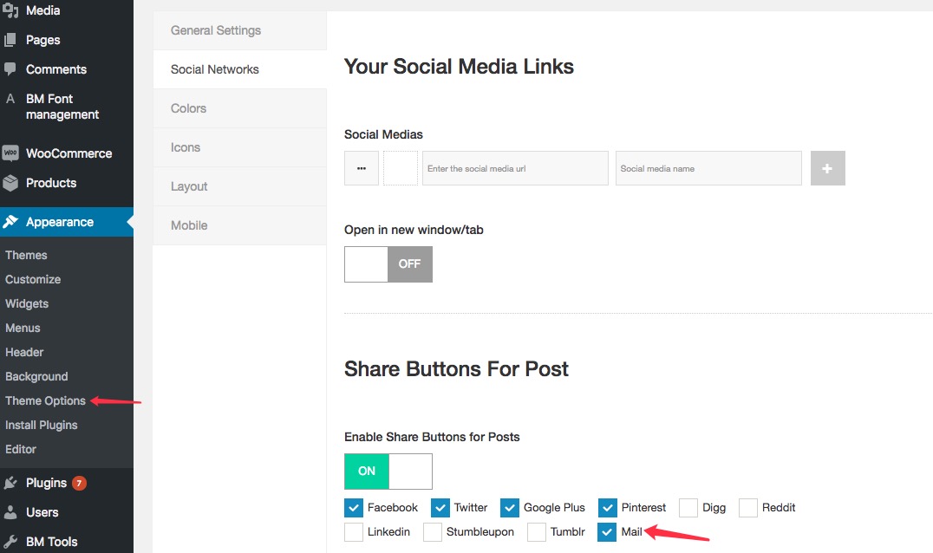This screenshot has height=553, width=933.
Task: Click the social media URL field
Action: [x=515, y=168]
